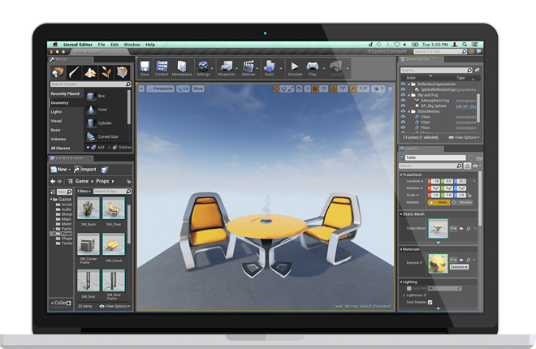Screen dimensions: 536x349
Task: Select the Foliage mode leaf icon
Action: click(x=106, y=72)
